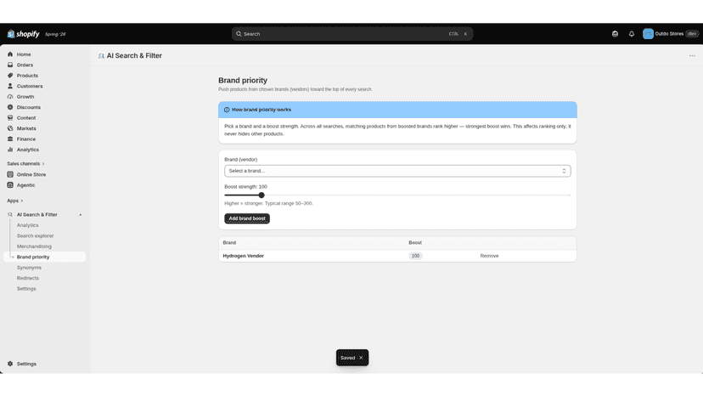Click the AI Search & Filter app icon in sidebar
The height and width of the screenshot is (396, 703).
pyautogui.click(x=10, y=215)
